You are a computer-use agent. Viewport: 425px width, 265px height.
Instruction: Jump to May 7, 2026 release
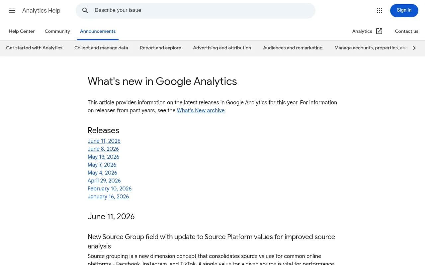pyautogui.click(x=102, y=165)
